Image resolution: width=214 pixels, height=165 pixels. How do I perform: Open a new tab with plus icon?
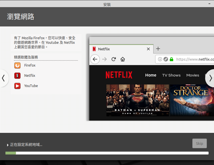point(158,49)
